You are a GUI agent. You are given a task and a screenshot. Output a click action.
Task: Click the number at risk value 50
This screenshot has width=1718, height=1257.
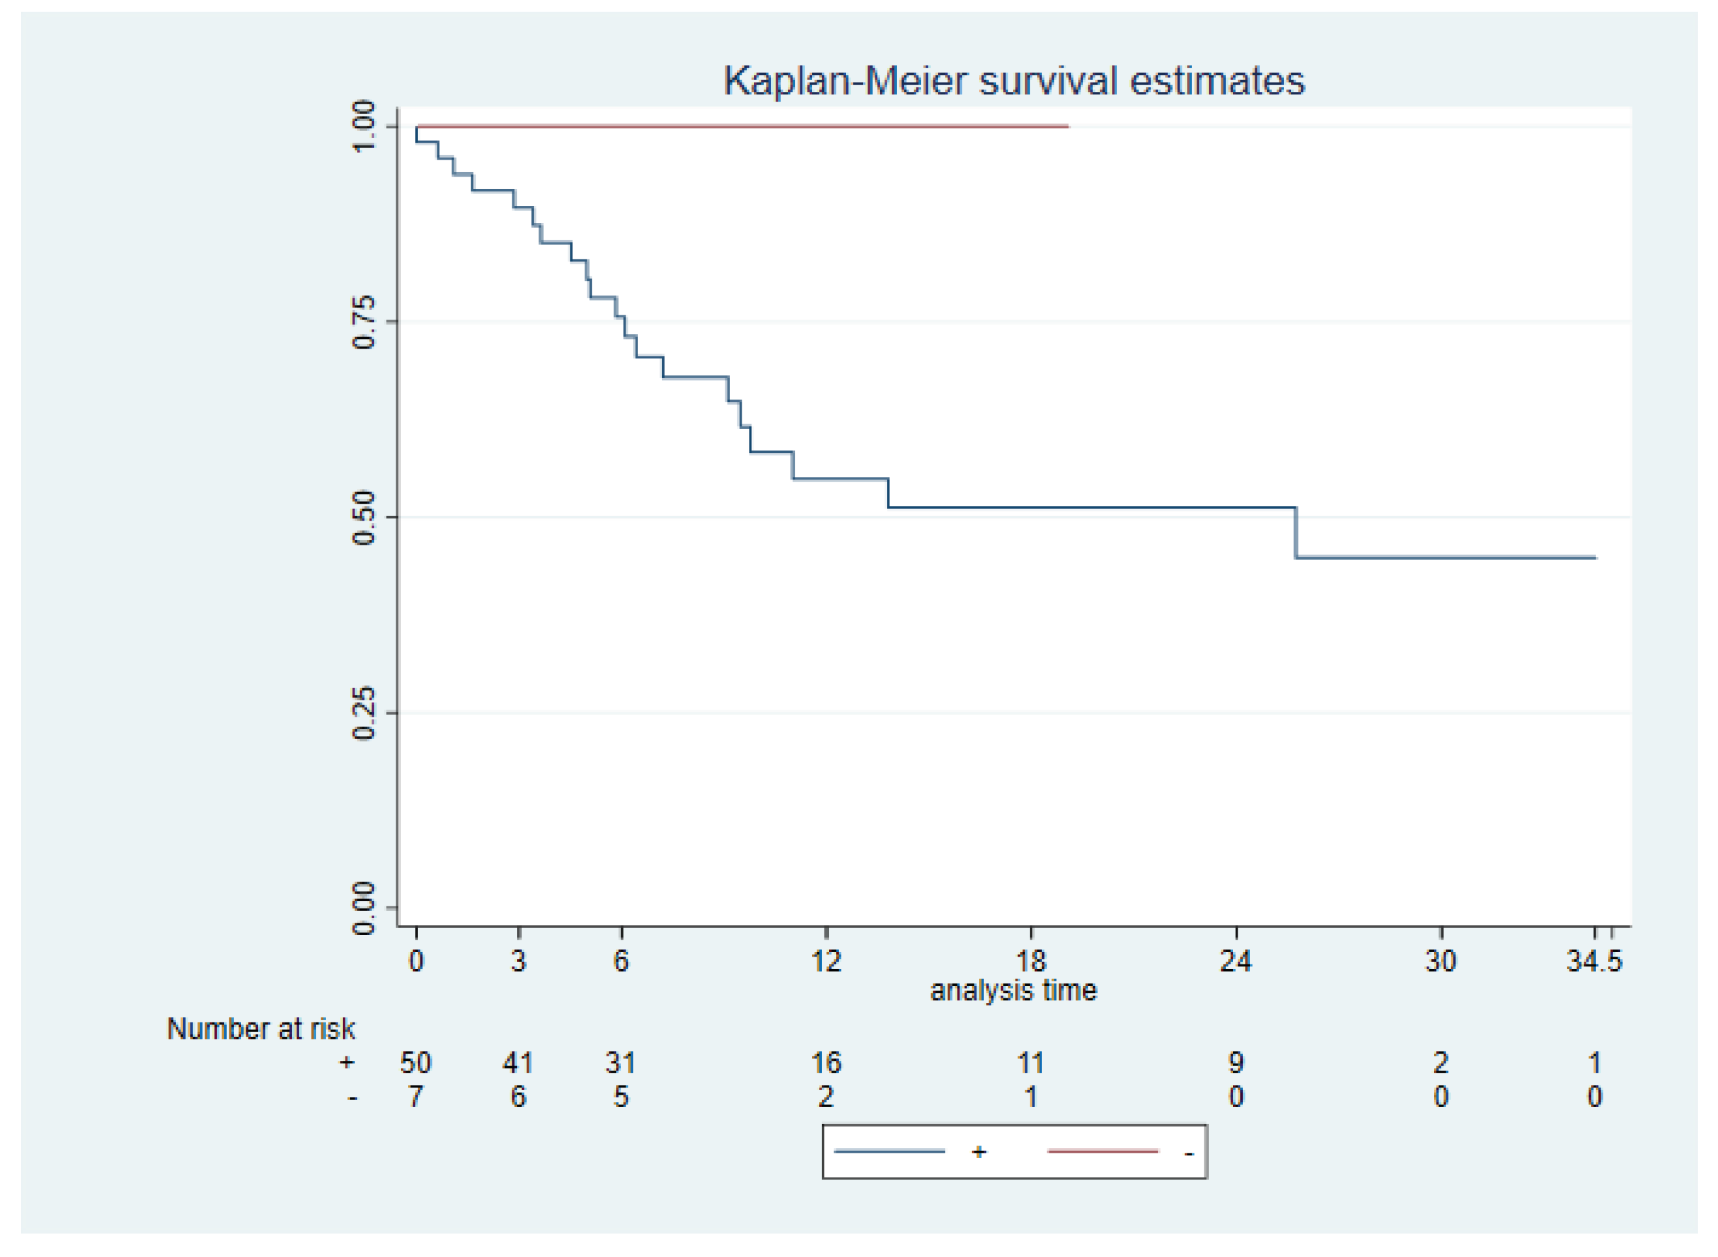[x=415, y=1062]
